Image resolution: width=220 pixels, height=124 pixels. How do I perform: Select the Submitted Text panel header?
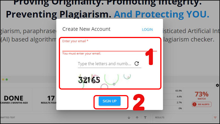(x=8, y=117)
